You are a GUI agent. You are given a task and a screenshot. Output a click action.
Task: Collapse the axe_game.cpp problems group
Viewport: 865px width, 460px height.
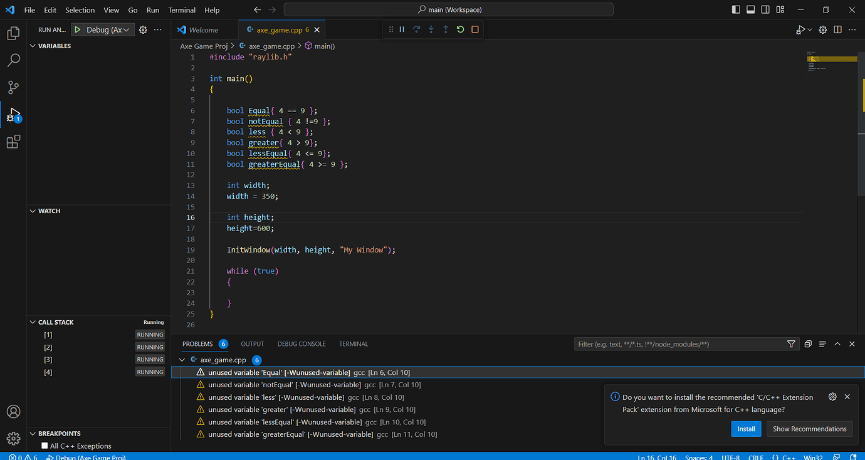(182, 360)
